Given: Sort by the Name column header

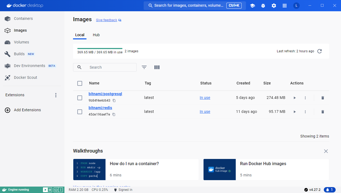Looking at the screenshot, I should [94, 83].
